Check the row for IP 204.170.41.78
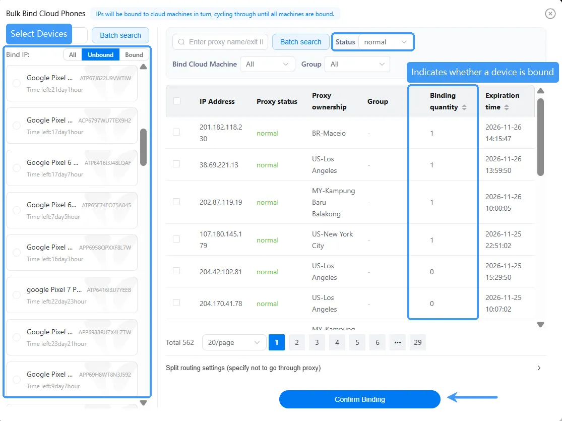 point(176,303)
